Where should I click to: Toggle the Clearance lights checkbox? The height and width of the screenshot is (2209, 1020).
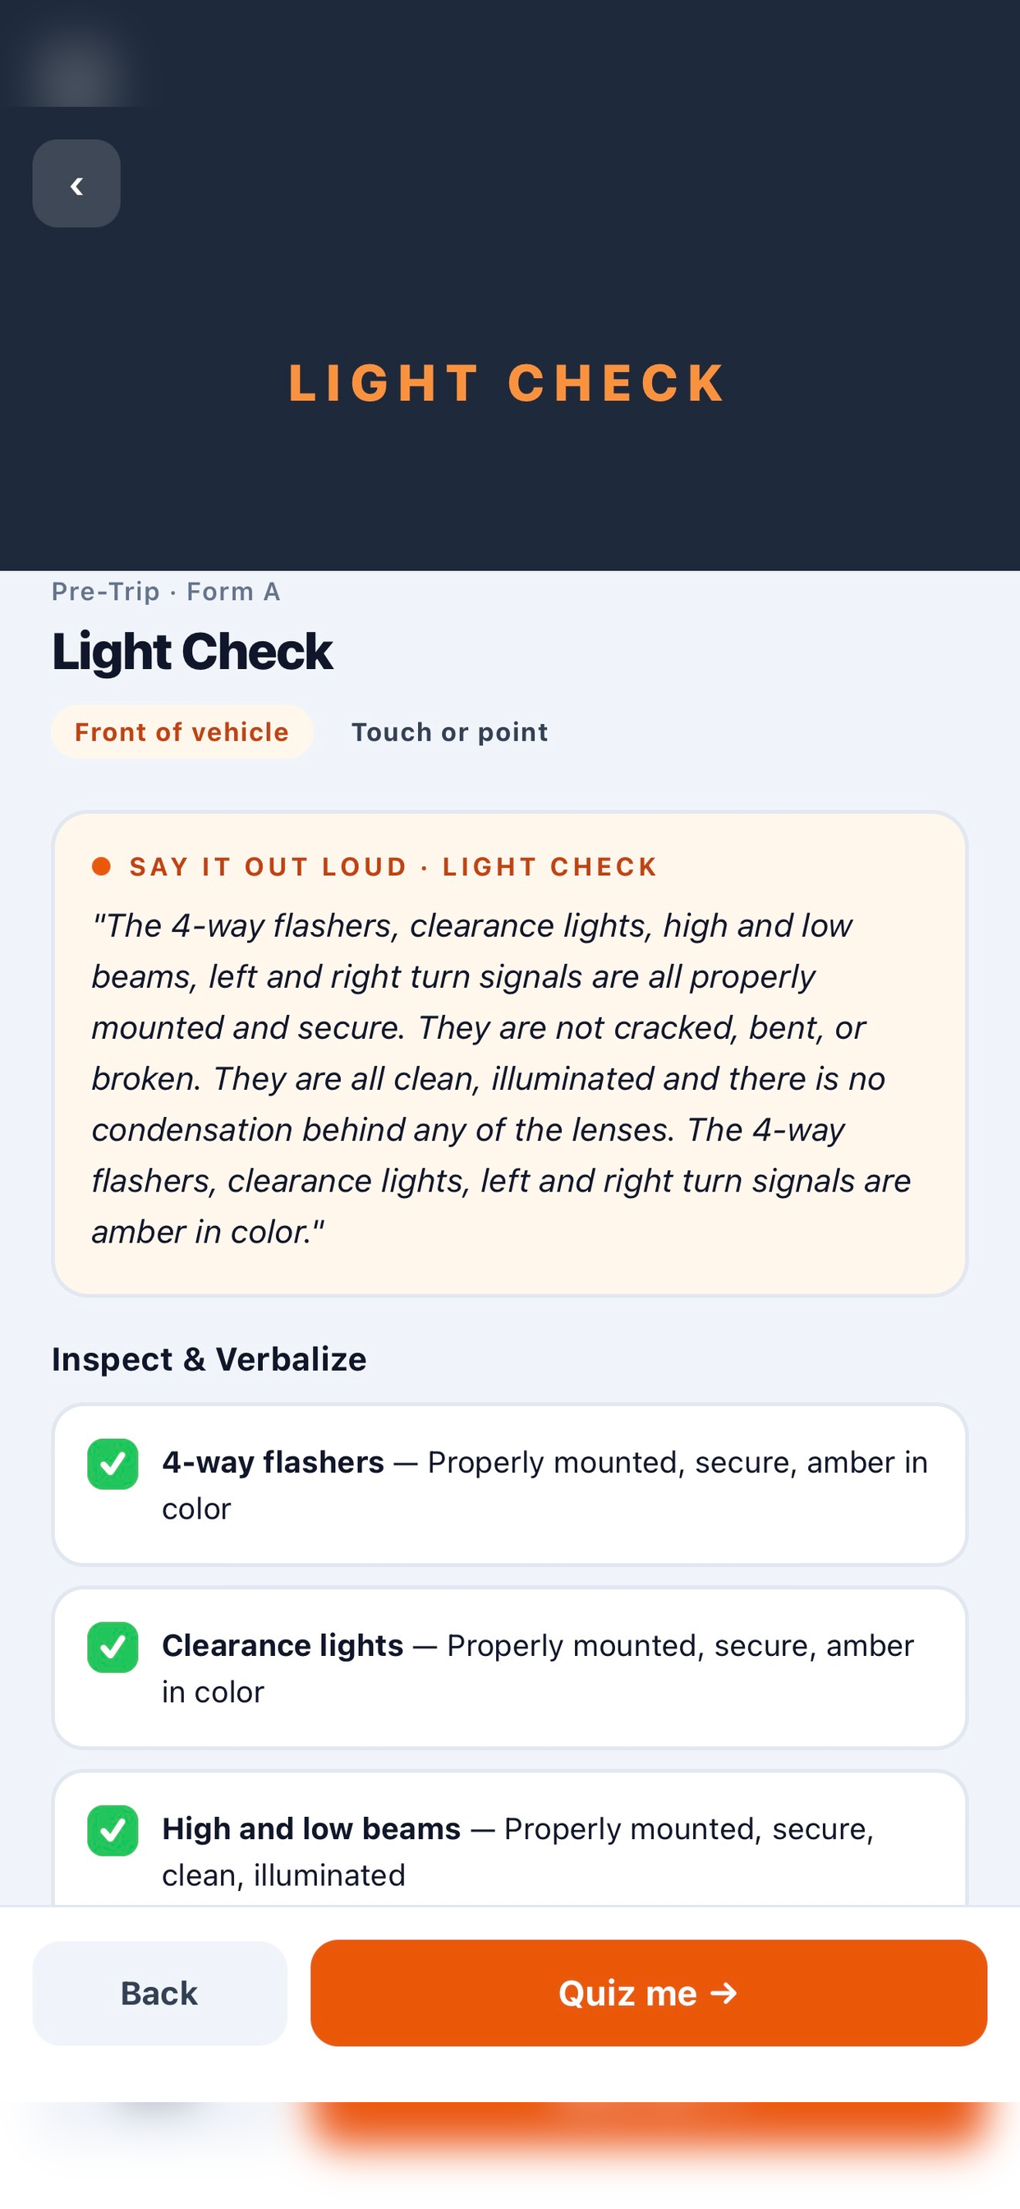(113, 1648)
